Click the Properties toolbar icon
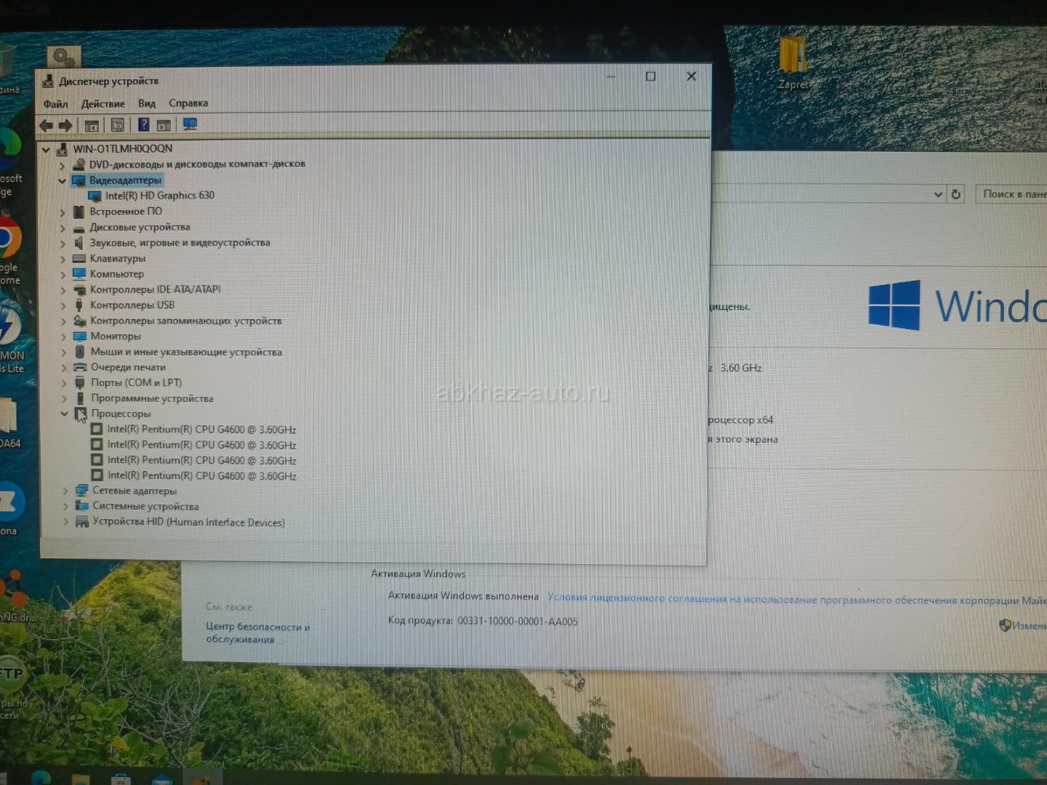 (117, 126)
